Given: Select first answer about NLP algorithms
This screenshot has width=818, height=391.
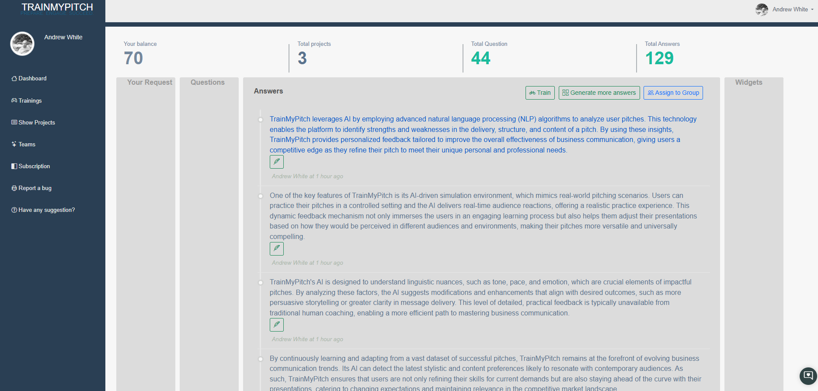Looking at the screenshot, I should pyautogui.click(x=483, y=135).
